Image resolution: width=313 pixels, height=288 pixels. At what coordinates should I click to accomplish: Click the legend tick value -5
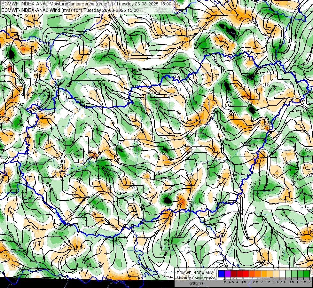224,282
